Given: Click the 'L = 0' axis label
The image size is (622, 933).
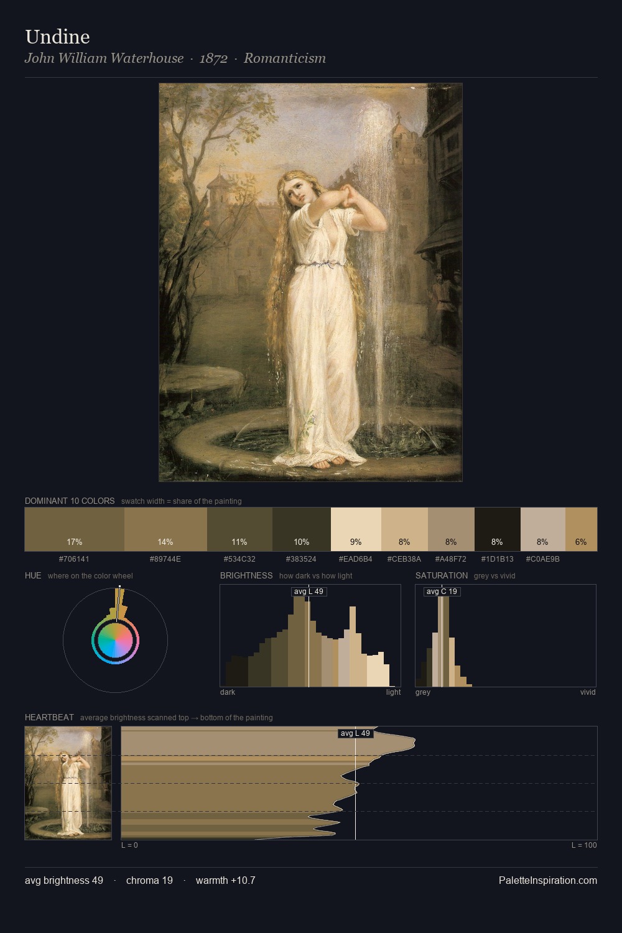Looking at the screenshot, I should [129, 845].
